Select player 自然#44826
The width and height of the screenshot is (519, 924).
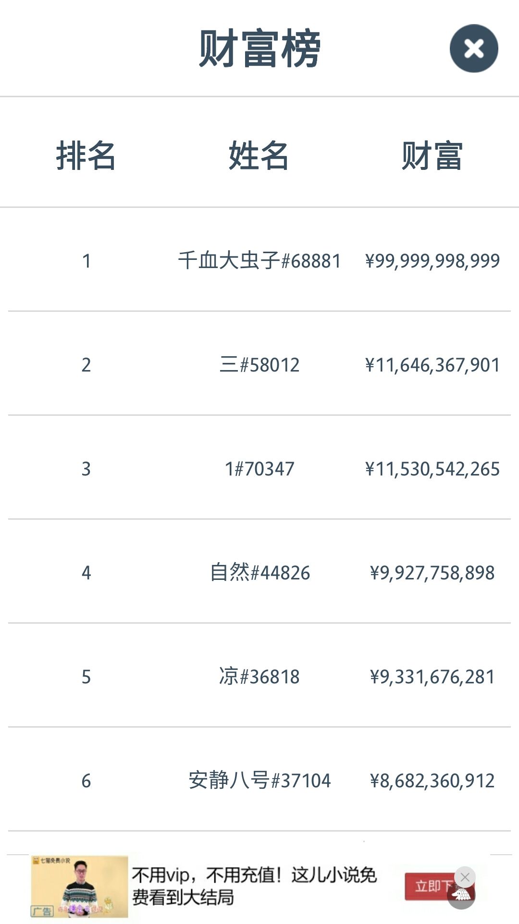[259, 573]
